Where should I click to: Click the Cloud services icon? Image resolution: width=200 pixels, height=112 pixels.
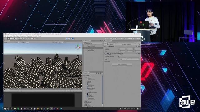point(114,39)
